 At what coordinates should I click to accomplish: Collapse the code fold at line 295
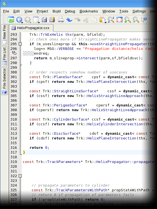coord(20,44)
